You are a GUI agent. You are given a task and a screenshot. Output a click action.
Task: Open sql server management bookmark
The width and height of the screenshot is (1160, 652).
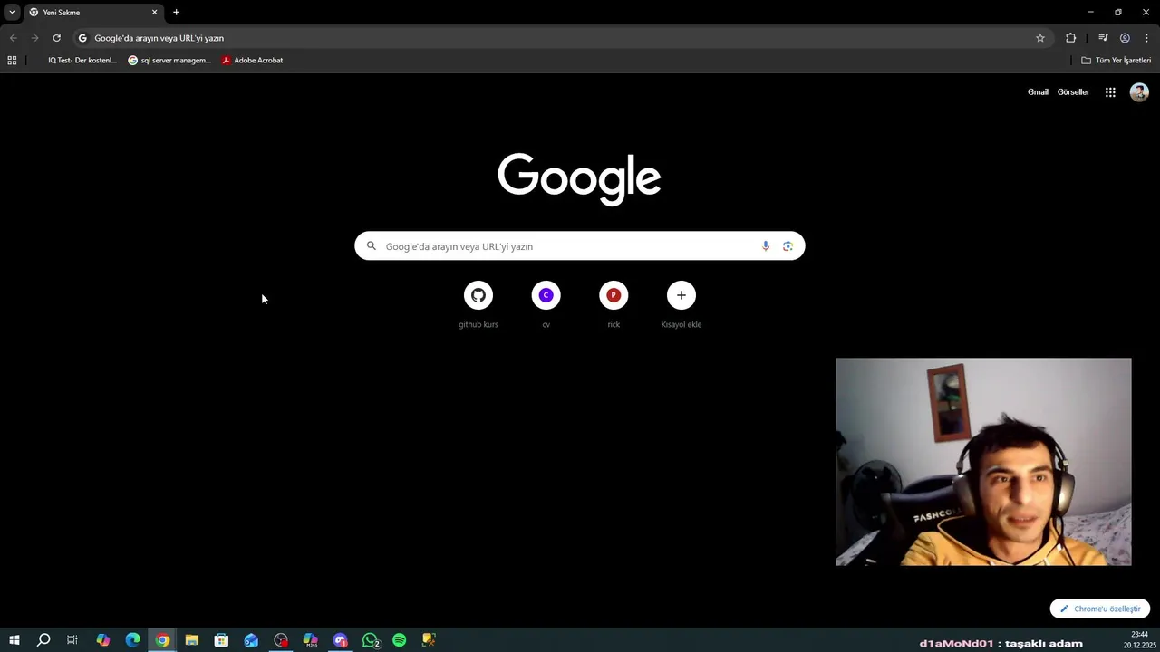(x=169, y=61)
